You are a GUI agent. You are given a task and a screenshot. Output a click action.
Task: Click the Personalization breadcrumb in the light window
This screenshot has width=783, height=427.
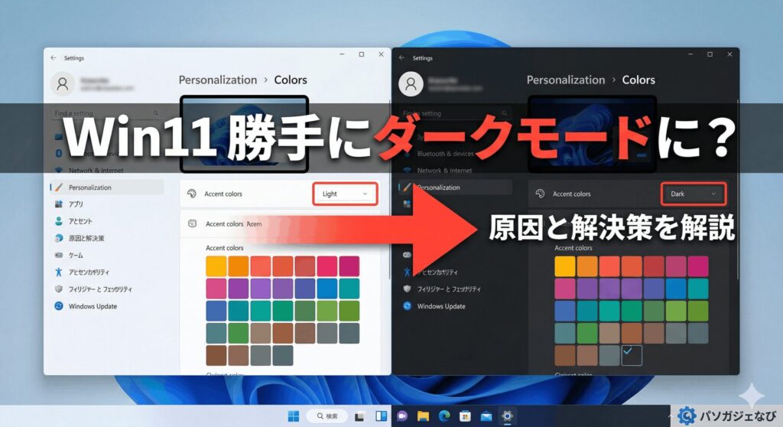coord(217,80)
